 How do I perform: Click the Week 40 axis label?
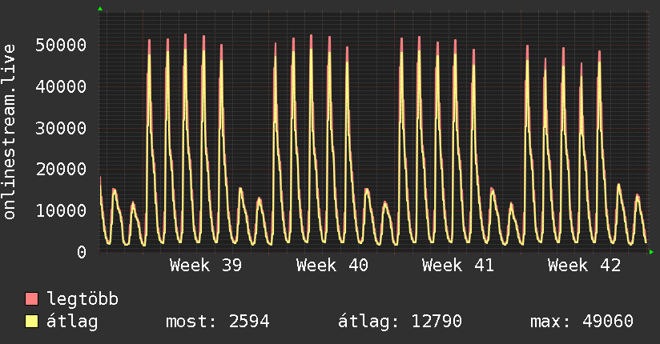click(332, 266)
